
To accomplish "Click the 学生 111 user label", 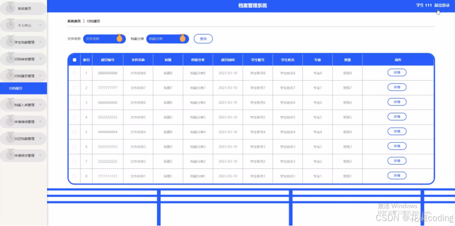I will click(x=424, y=5).
